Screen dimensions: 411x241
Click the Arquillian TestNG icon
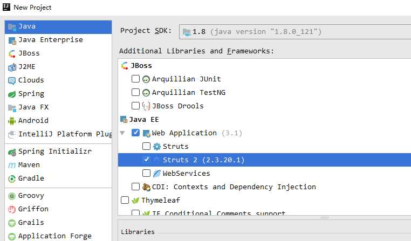146,93
